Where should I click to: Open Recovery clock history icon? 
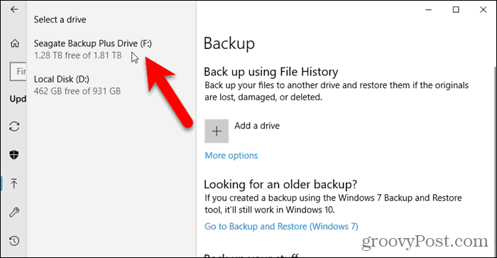click(x=14, y=241)
